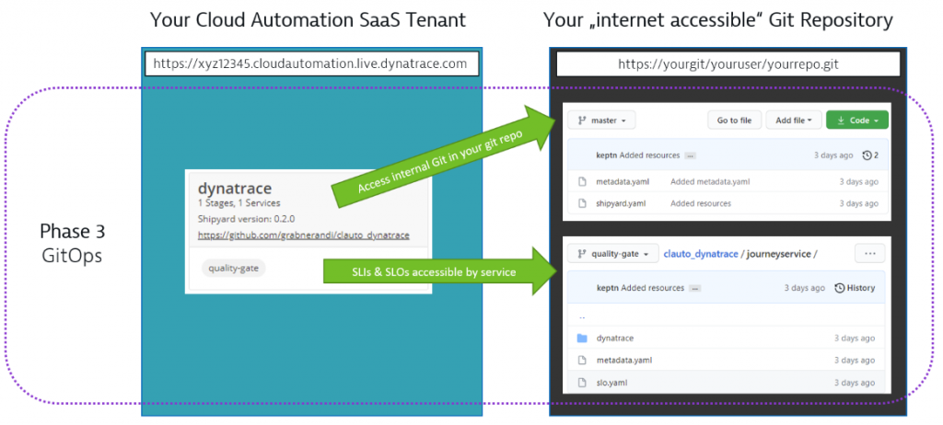Click the file icon beside master branch metadata.yaml
Image resolution: width=943 pixels, height=425 pixels.
coord(582,181)
